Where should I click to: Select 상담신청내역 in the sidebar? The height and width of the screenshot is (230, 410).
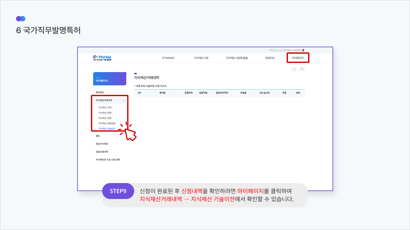102,152
